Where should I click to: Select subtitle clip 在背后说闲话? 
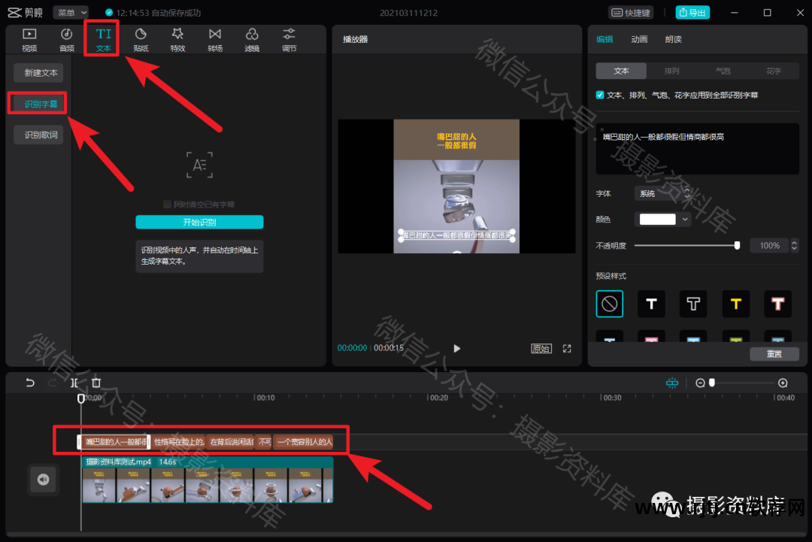[x=231, y=441]
